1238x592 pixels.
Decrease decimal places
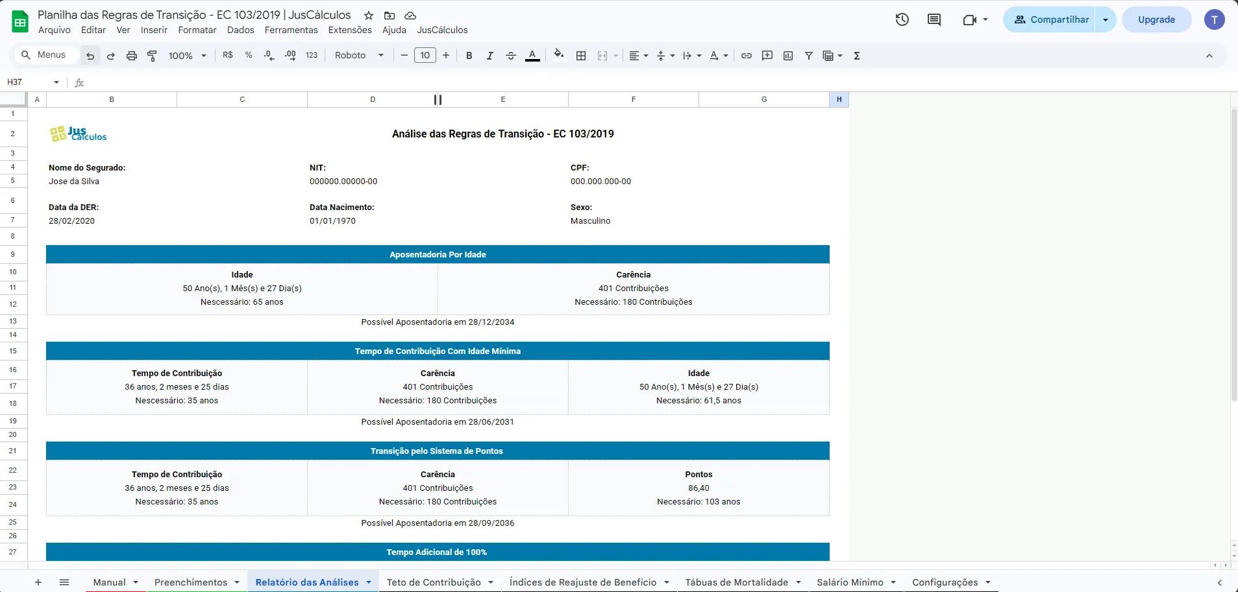(x=269, y=56)
